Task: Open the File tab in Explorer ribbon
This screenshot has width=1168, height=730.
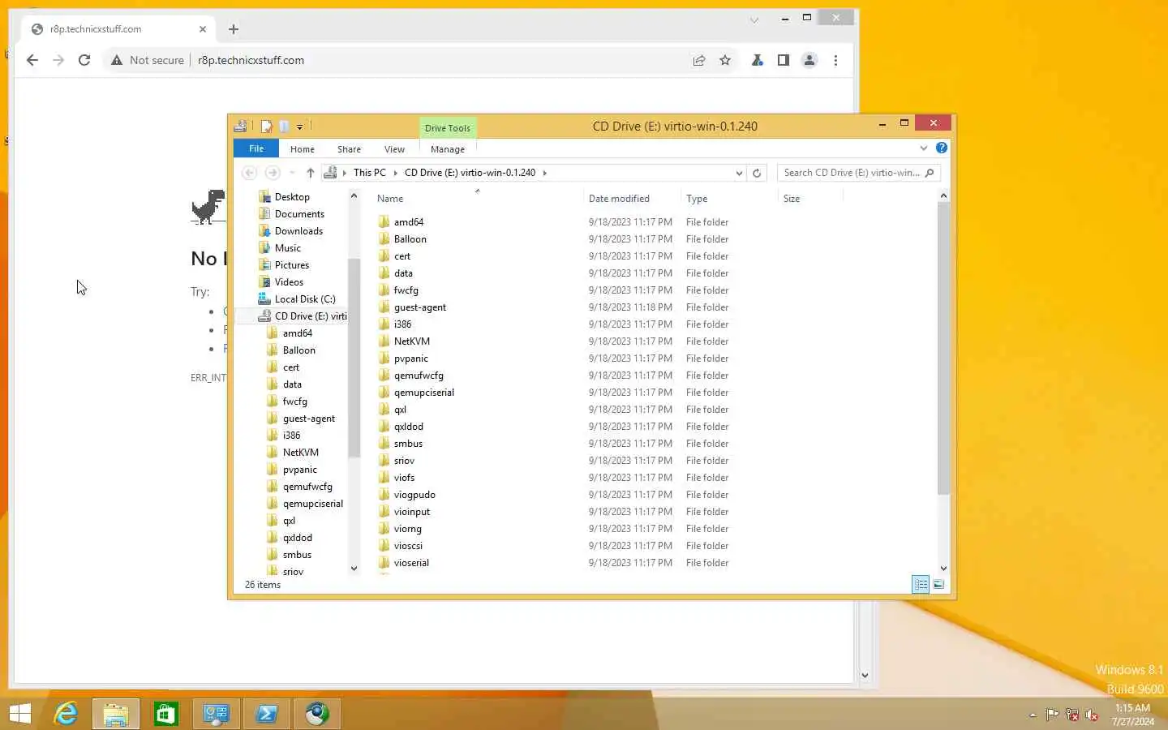Action: [255, 148]
